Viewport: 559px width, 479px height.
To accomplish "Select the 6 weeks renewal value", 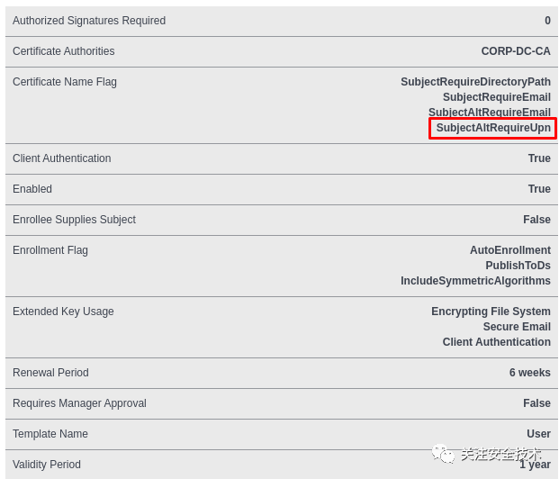I will 530,373.
